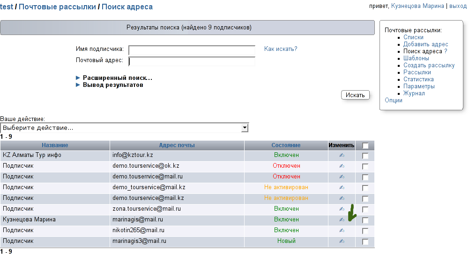
Task: Tick the select-all checkbox in table header
Action: [365, 146]
